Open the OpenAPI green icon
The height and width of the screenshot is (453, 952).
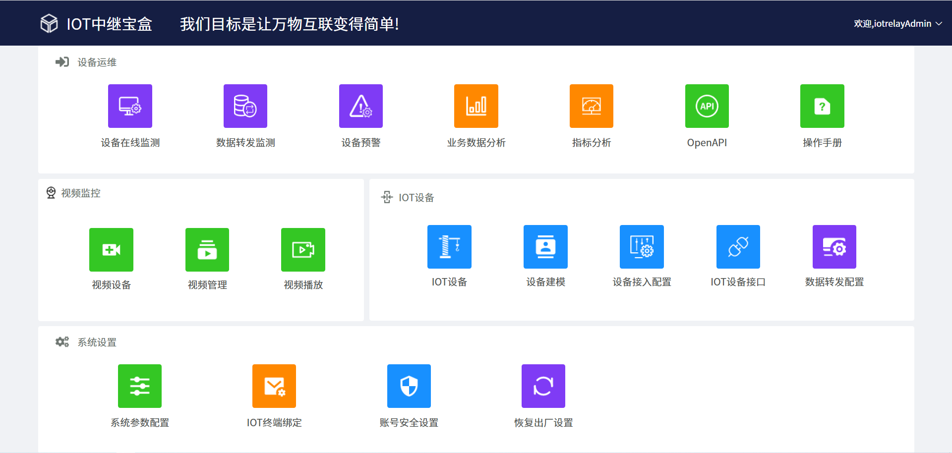click(707, 106)
